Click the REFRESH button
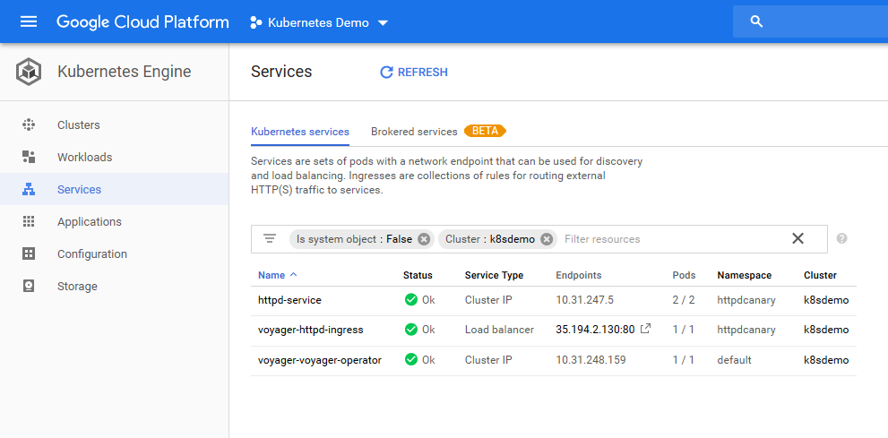Image resolution: width=888 pixels, height=438 pixels. coord(414,73)
